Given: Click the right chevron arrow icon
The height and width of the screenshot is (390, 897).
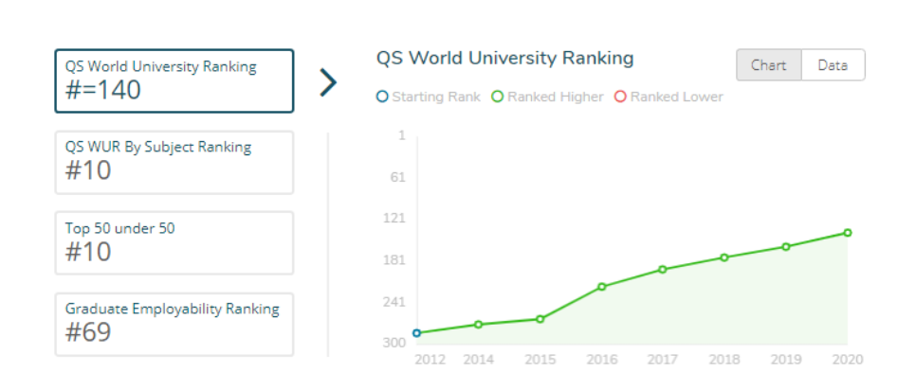Looking at the screenshot, I should tap(328, 82).
